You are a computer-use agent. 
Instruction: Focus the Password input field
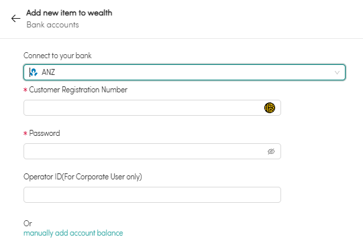point(152,151)
